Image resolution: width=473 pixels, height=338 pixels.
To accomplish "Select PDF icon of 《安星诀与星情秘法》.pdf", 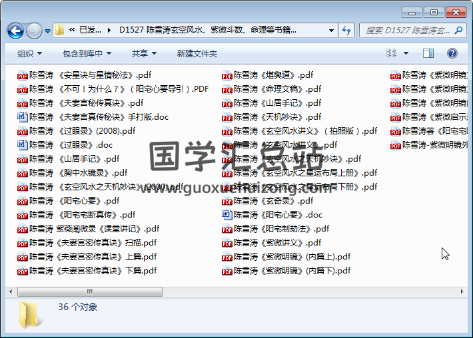I will pyautogui.click(x=23, y=75).
